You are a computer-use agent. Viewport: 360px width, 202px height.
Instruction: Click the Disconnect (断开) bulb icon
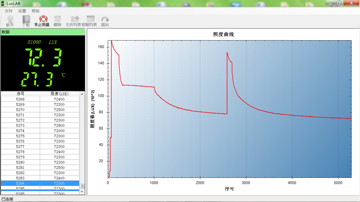[10, 19]
